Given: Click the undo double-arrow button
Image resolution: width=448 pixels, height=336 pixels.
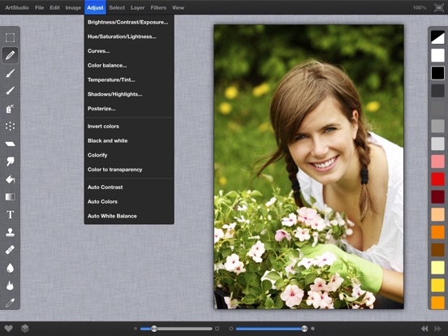Looking at the screenshot, I should [424, 329].
